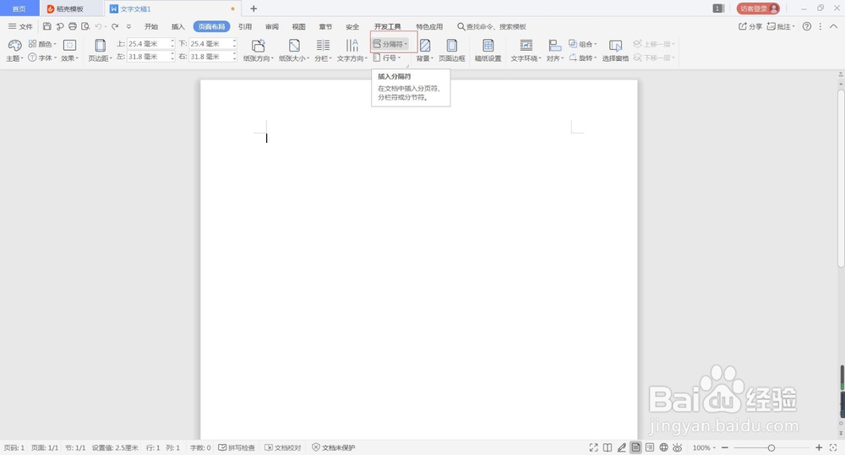Open a new document tab with plus

click(253, 8)
